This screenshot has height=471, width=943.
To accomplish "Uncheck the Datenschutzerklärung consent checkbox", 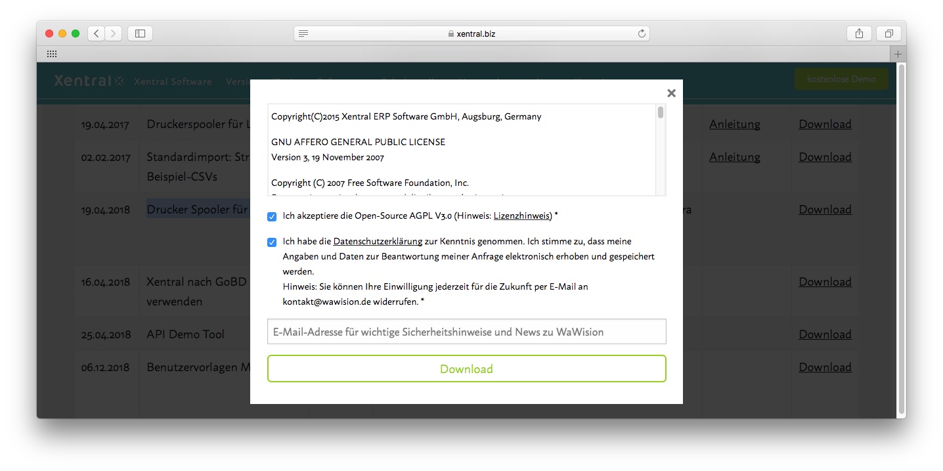I will click(272, 242).
